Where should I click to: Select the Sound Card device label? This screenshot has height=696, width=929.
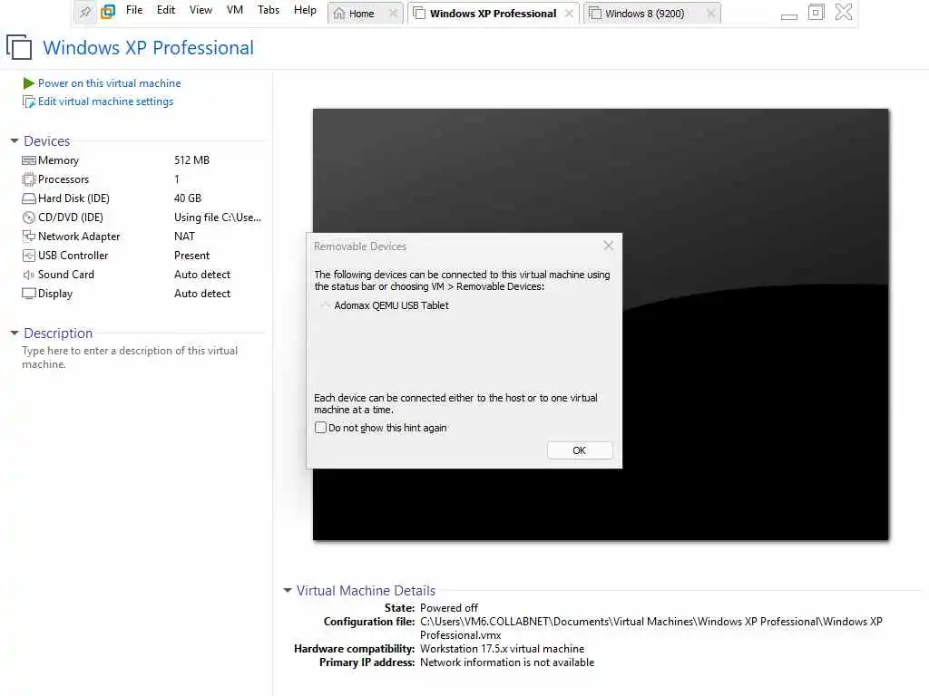(x=65, y=275)
